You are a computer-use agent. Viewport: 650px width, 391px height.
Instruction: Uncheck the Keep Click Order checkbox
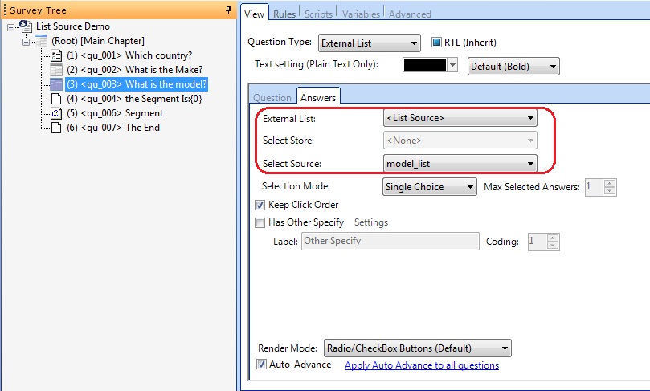click(260, 205)
